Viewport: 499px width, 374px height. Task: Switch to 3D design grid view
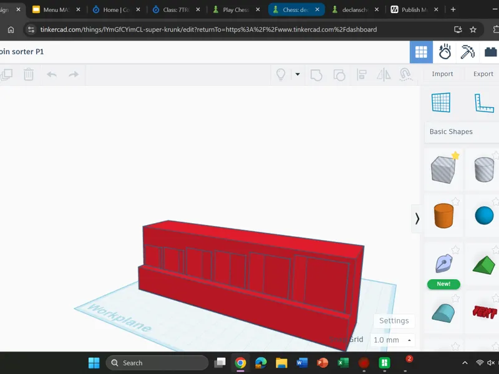pos(421,52)
